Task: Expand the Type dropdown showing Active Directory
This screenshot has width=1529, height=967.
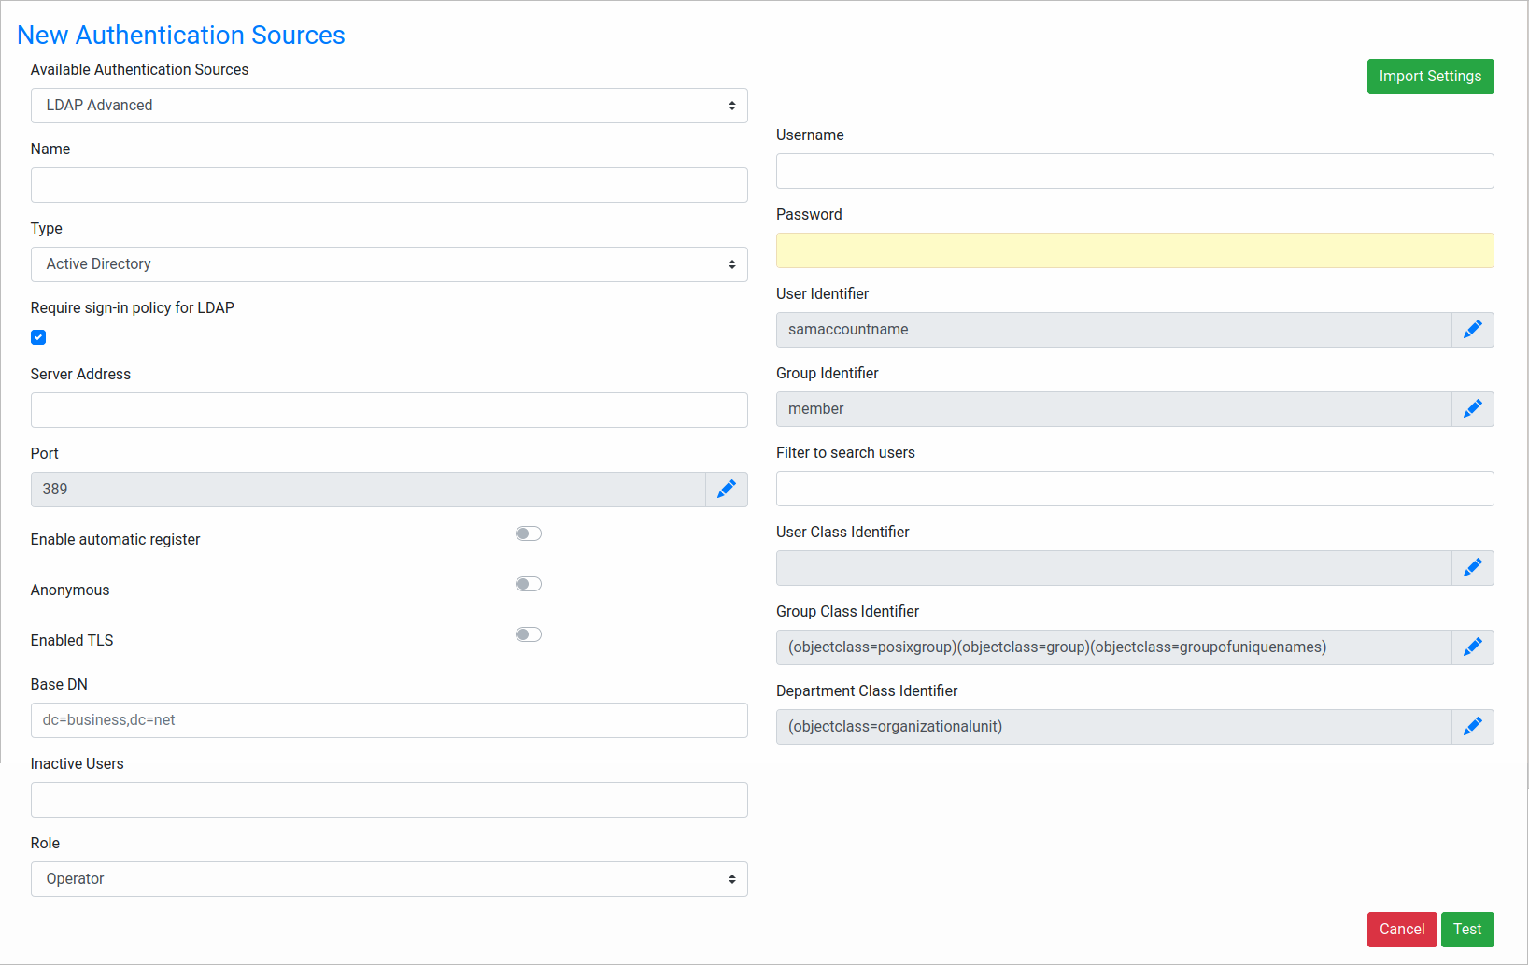Action: pyautogui.click(x=389, y=264)
